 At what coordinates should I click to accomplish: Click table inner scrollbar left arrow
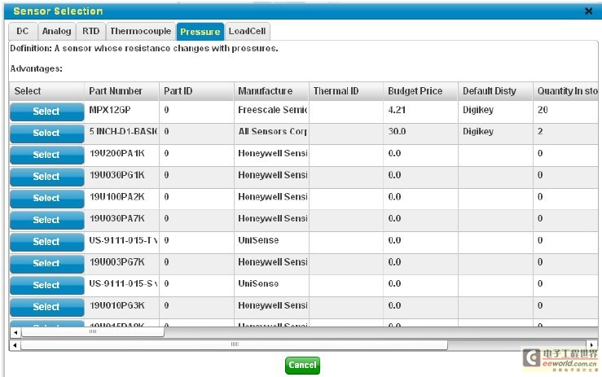[15, 332]
